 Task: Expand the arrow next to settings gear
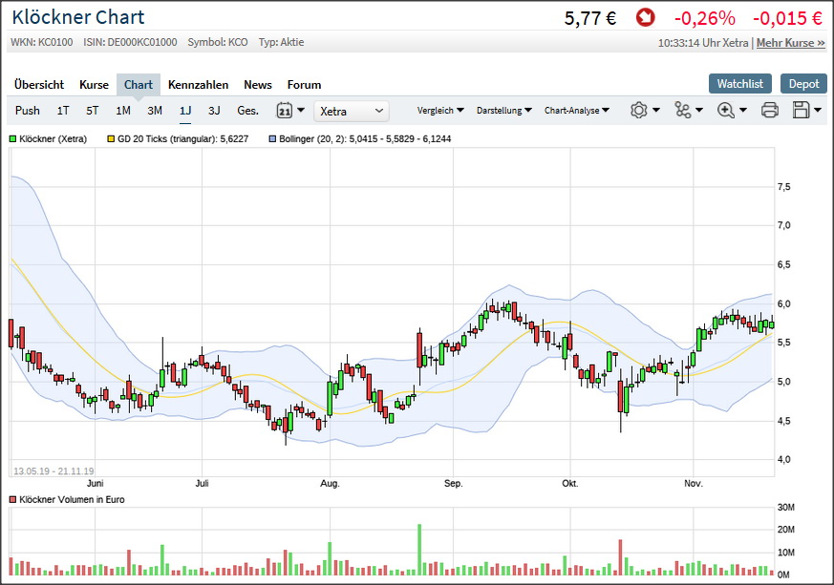(x=655, y=110)
